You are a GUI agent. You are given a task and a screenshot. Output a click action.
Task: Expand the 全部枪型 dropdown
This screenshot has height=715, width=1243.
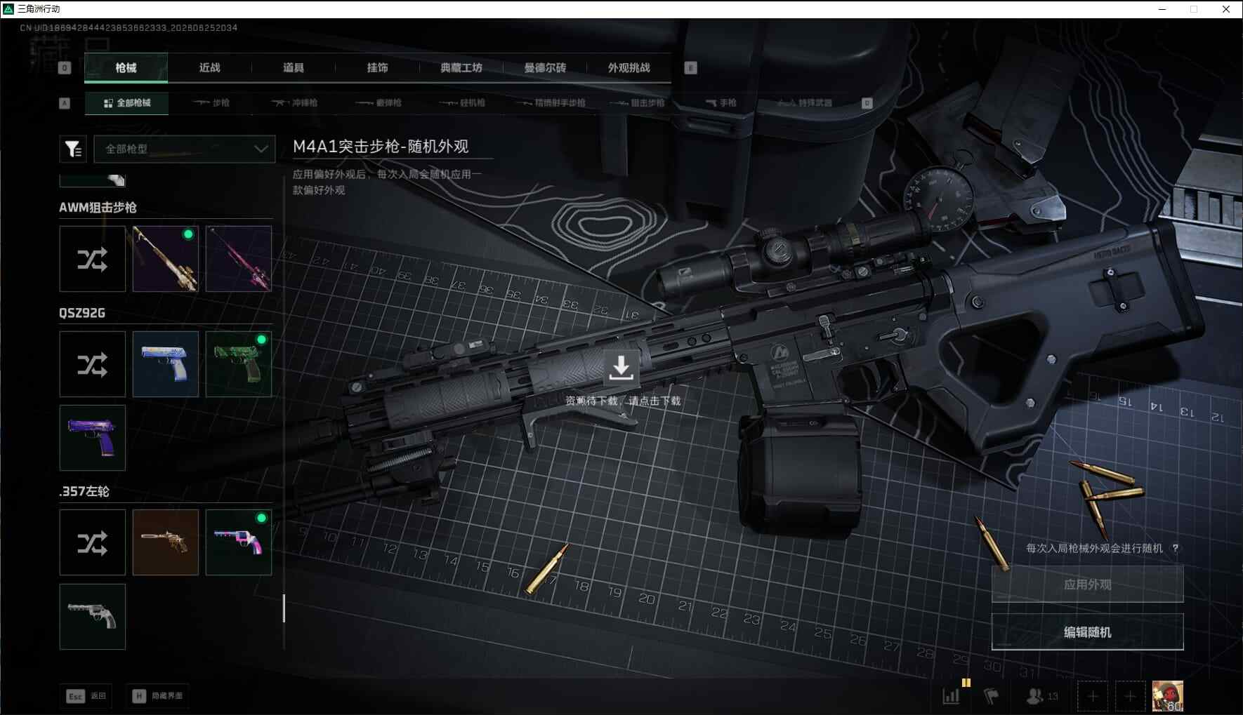pyautogui.click(x=185, y=149)
